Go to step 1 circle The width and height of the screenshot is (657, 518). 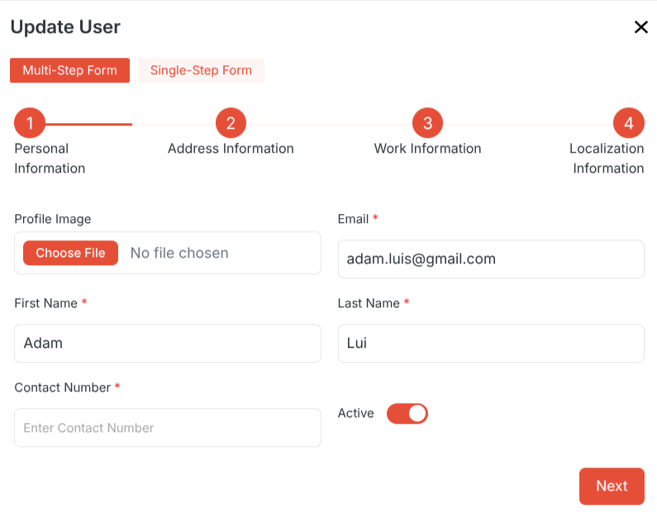tap(30, 123)
